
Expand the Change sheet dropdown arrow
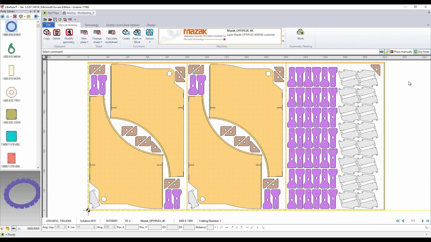101,42
